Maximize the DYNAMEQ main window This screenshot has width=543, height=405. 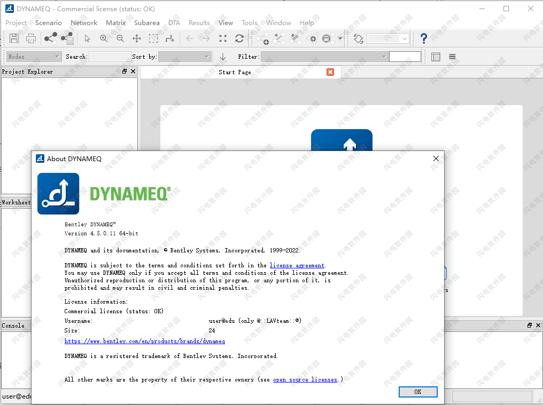506,9
